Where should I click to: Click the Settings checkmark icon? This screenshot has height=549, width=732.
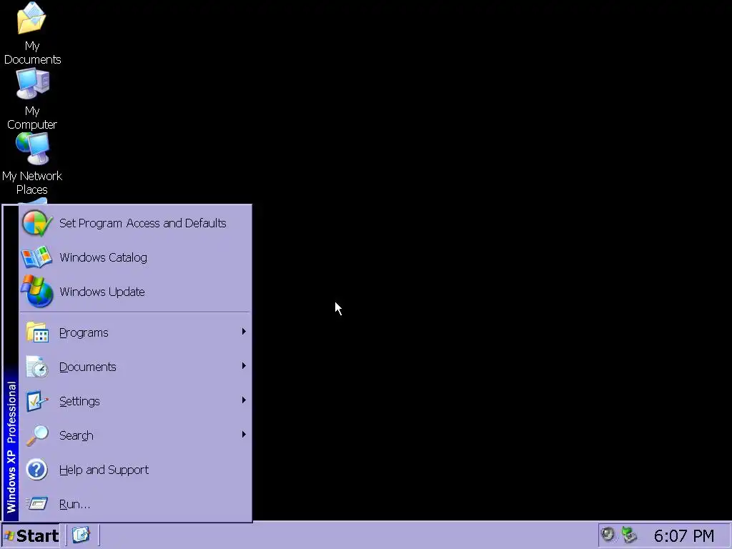pyautogui.click(x=37, y=401)
